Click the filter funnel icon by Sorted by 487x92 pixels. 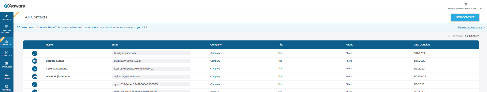[x=449, y=36]
